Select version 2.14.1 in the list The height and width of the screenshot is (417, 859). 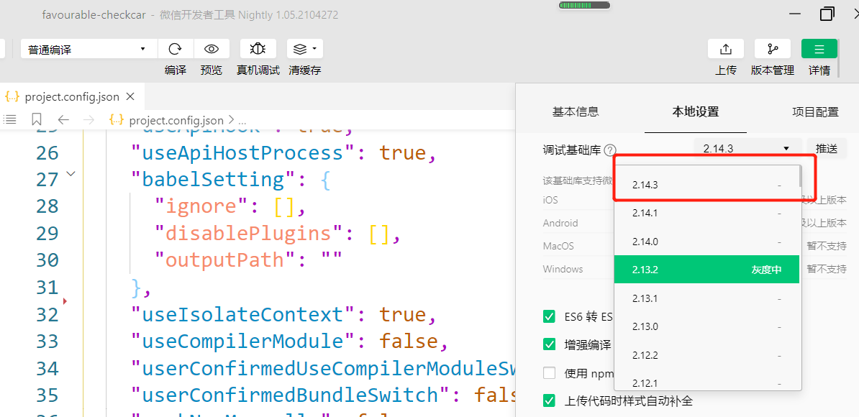coord(706,213)
